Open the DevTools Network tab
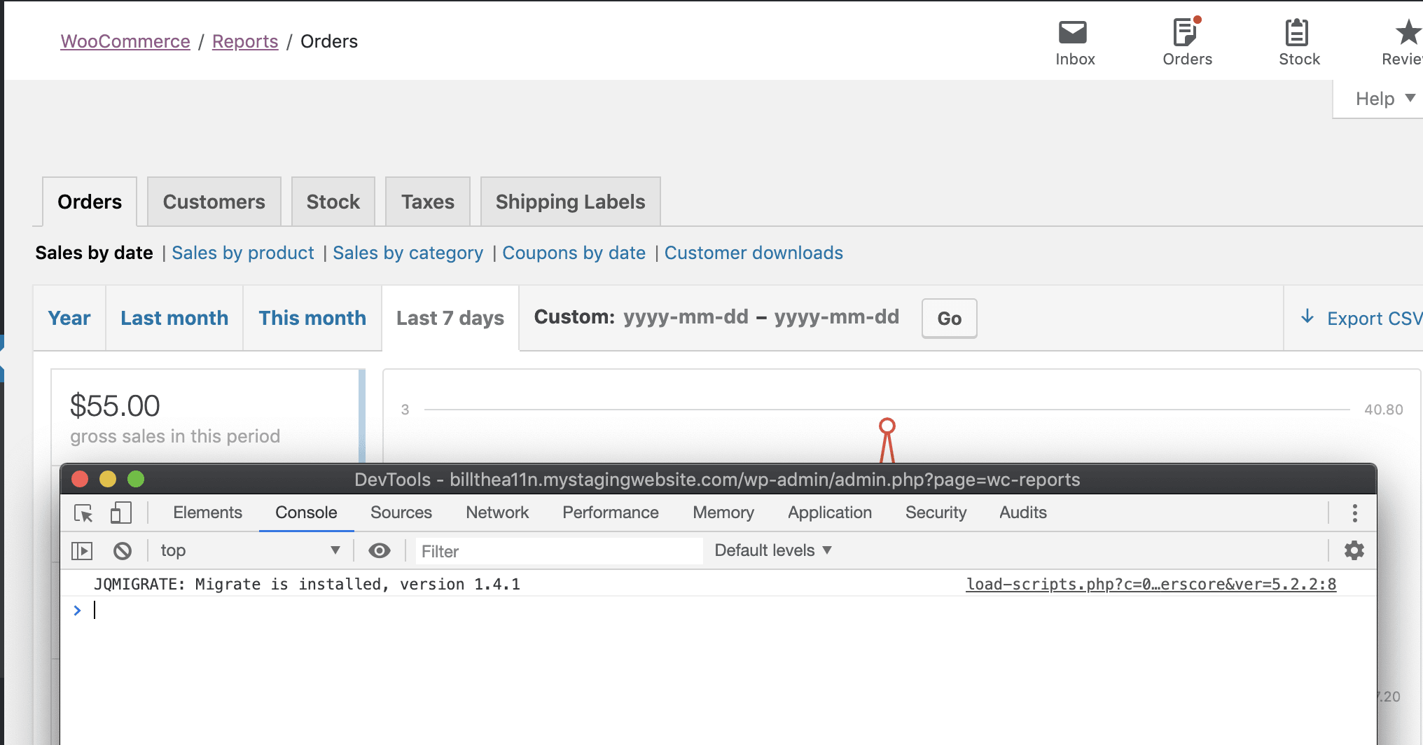This screenshot has width=1423, height=745. coord(497,513)
